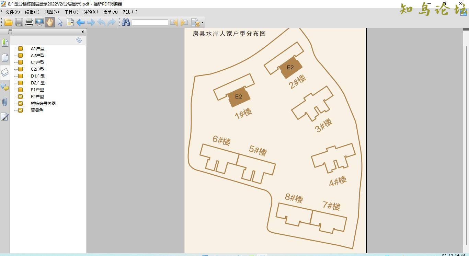
Task: Open the attachments paperclip sidebar icon
Action: pos(5,102)
